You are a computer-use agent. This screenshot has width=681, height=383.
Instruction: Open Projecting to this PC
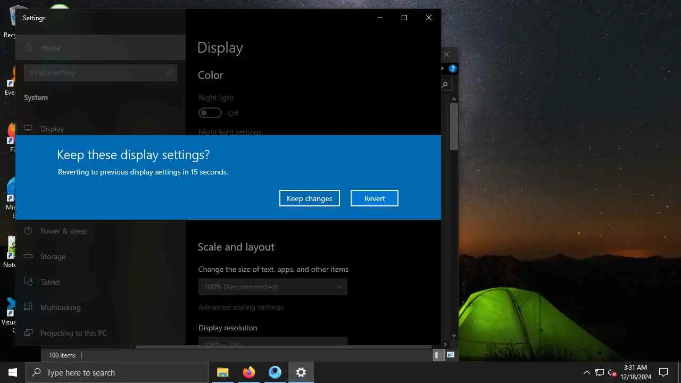[x=100, y=333]
